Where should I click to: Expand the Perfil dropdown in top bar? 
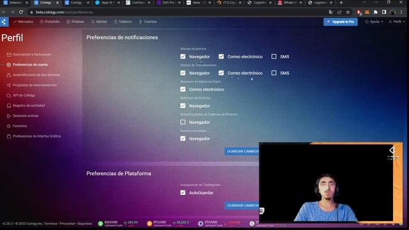pos(397,22)
